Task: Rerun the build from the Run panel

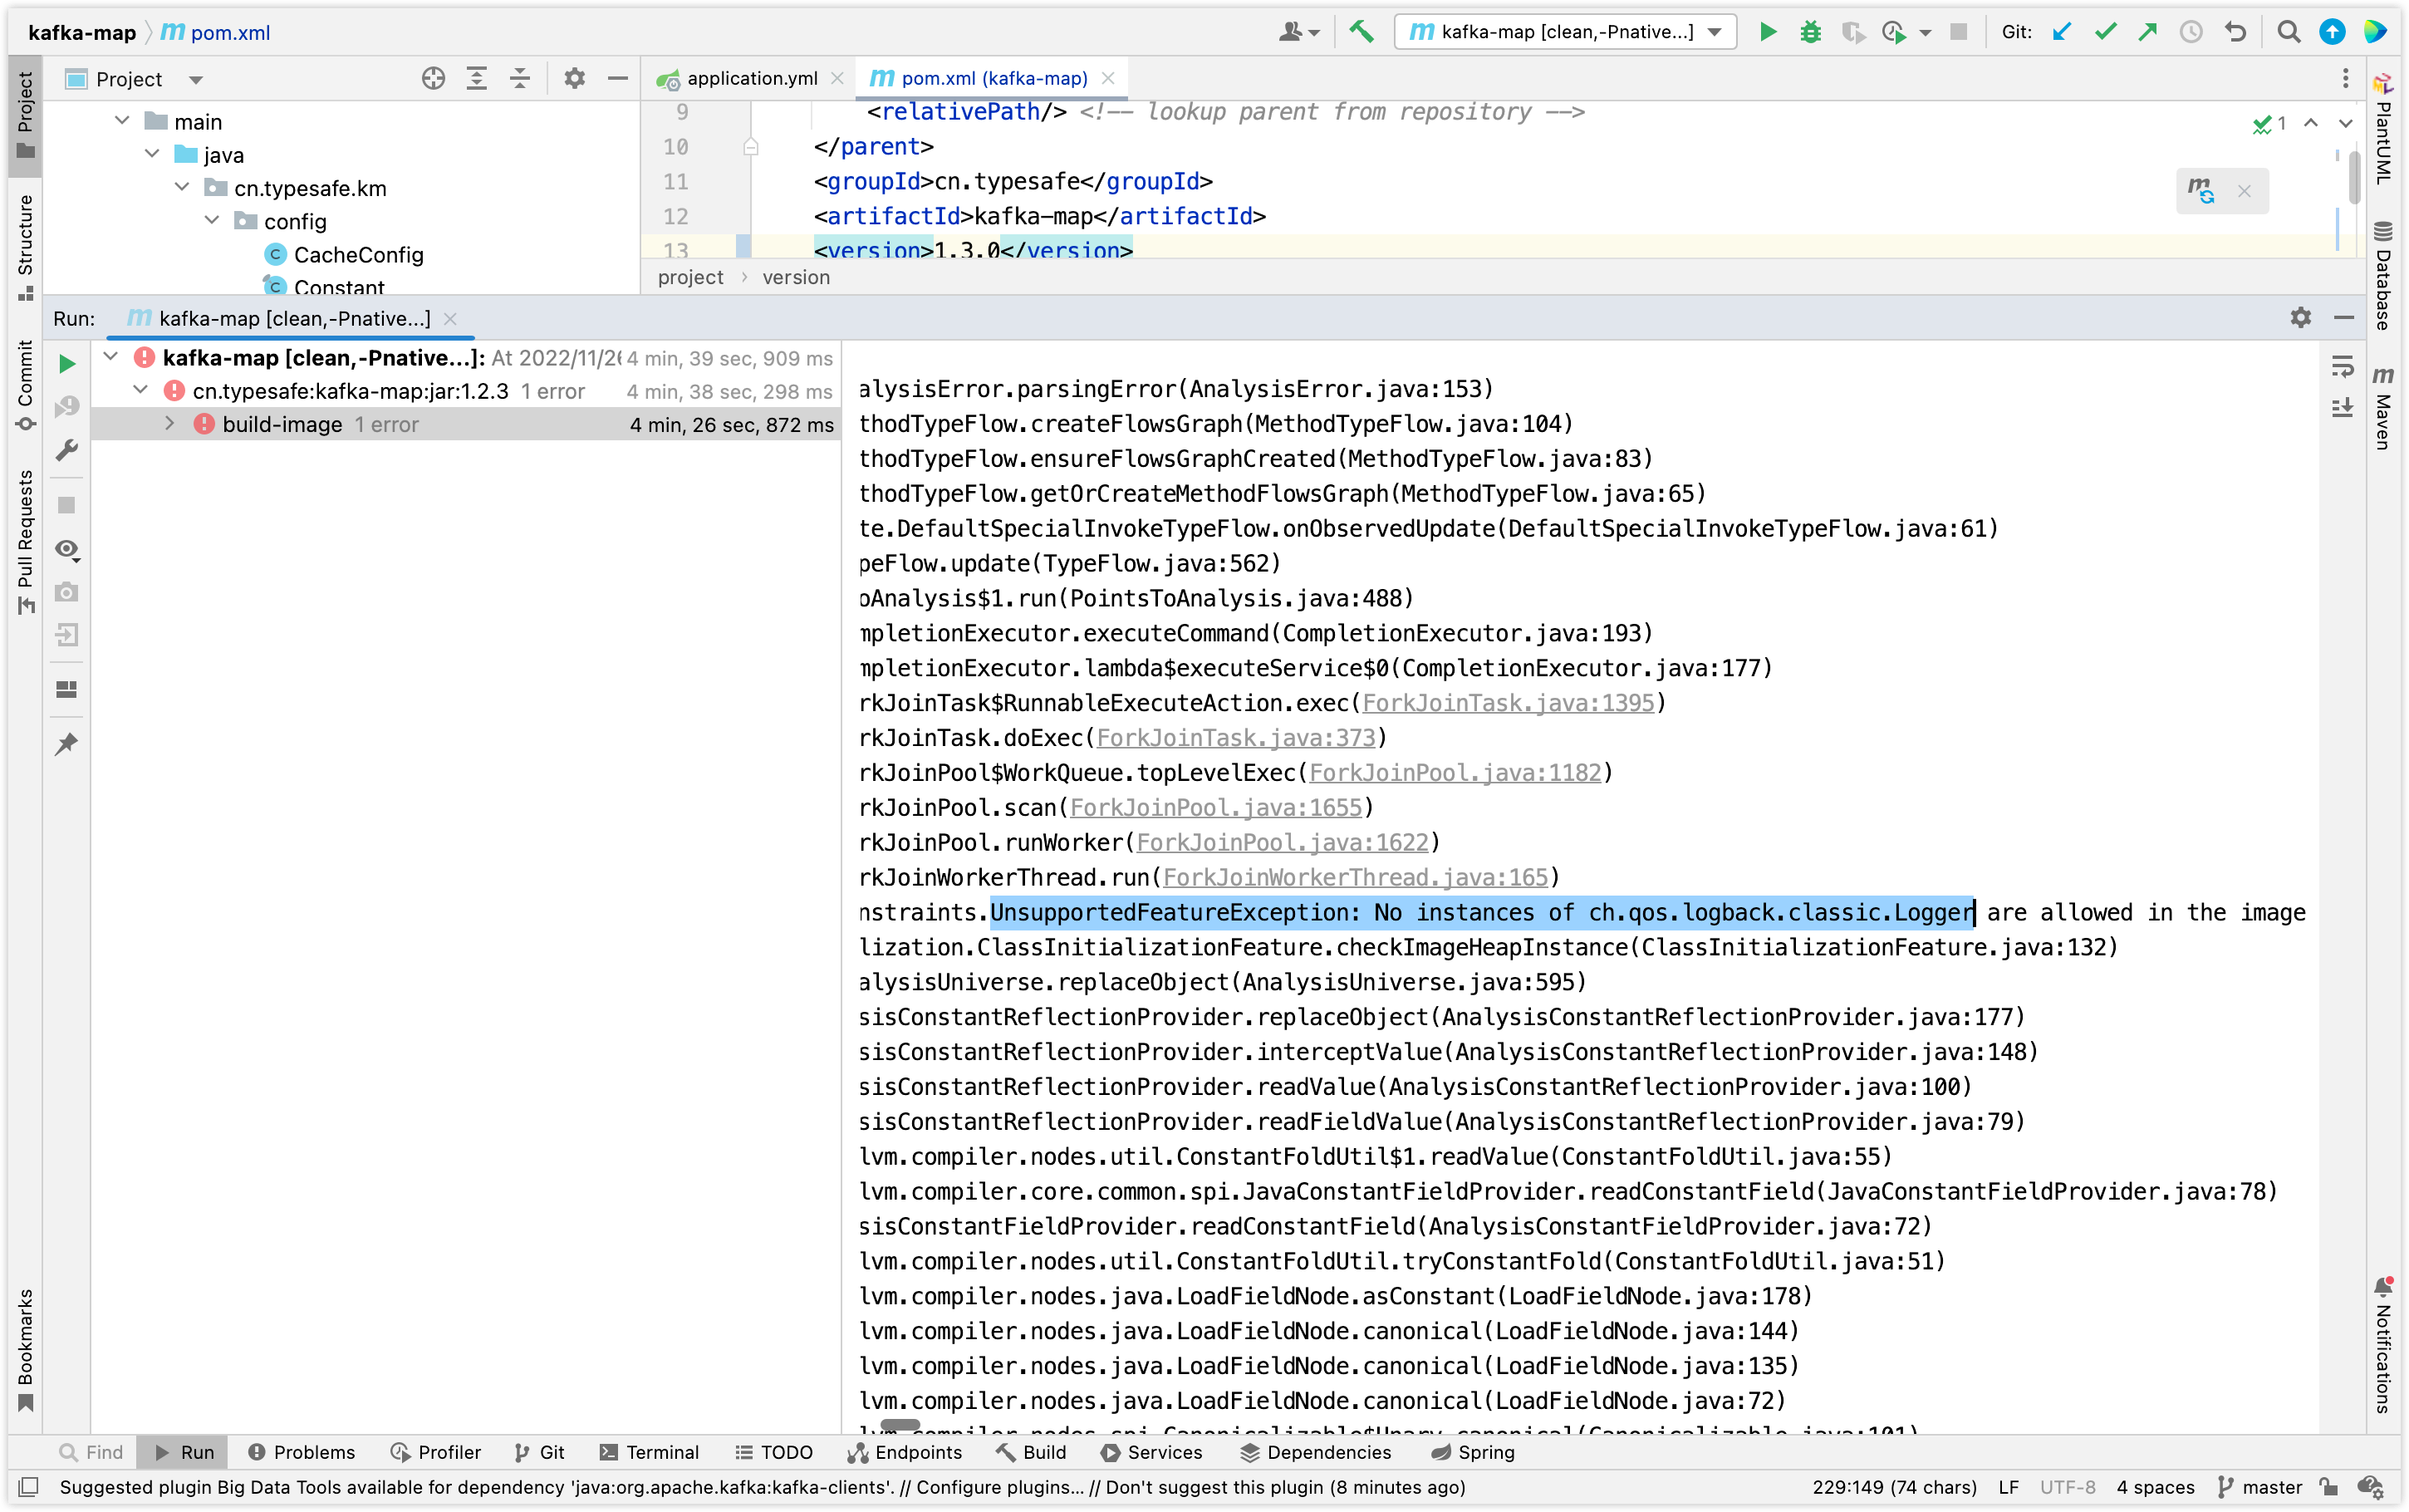Action: pyautogui.click(x=67, y=363)
